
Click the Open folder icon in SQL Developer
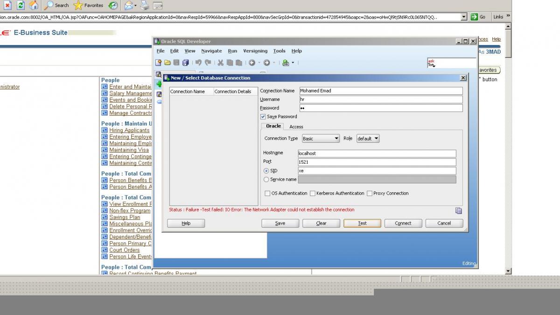167,63
